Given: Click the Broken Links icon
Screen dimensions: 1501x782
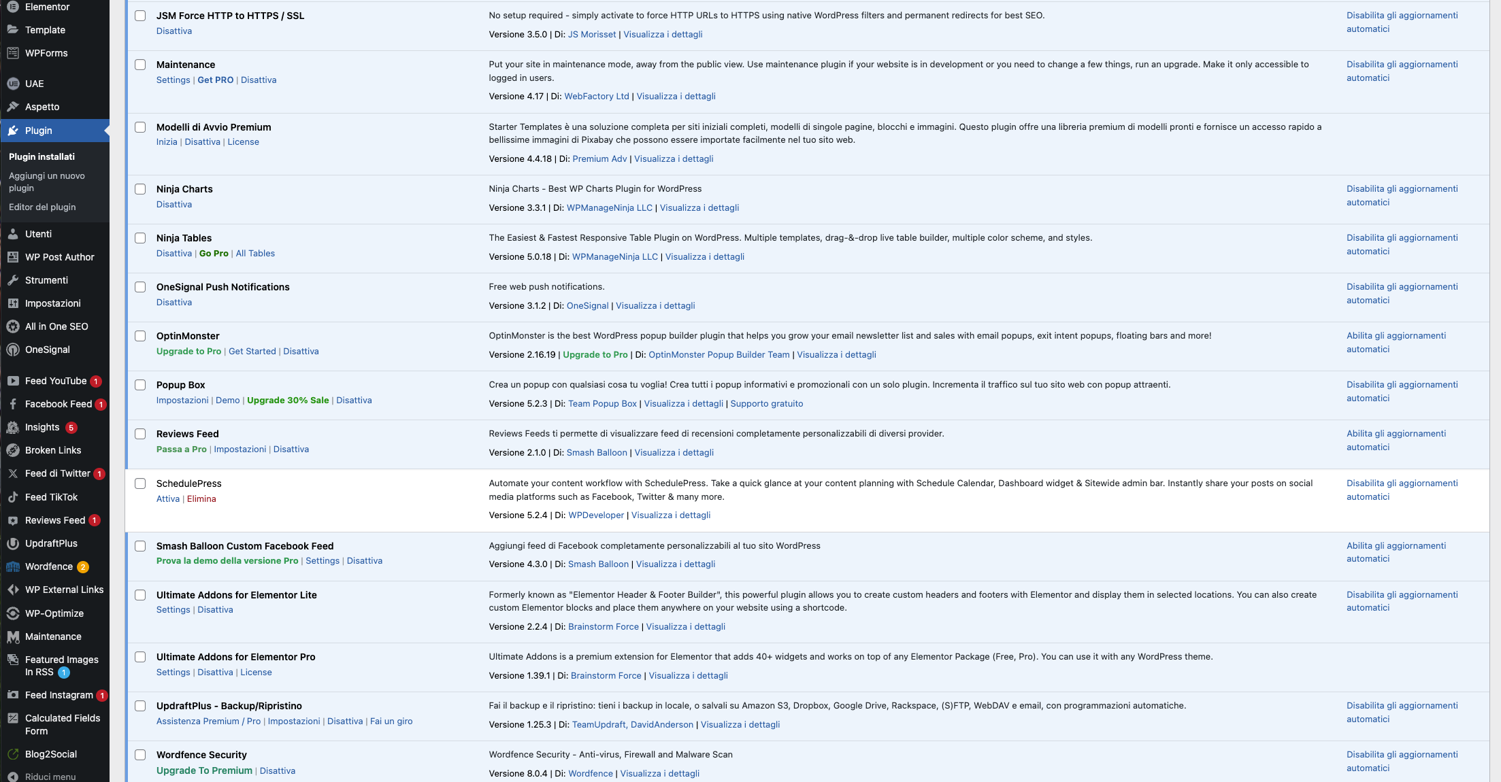Looking at the screenshot, I should coord(13,450).
